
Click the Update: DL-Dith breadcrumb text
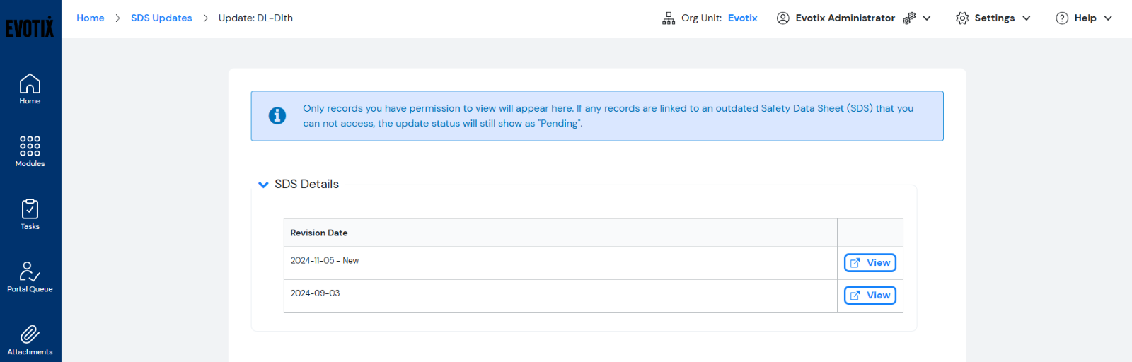[255, 18]
